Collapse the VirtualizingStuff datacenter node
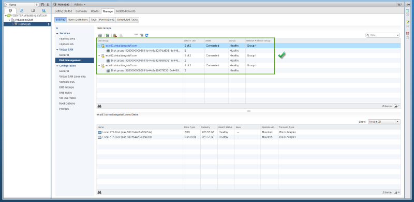The image size is (414, 202). (x=9, y=20)
